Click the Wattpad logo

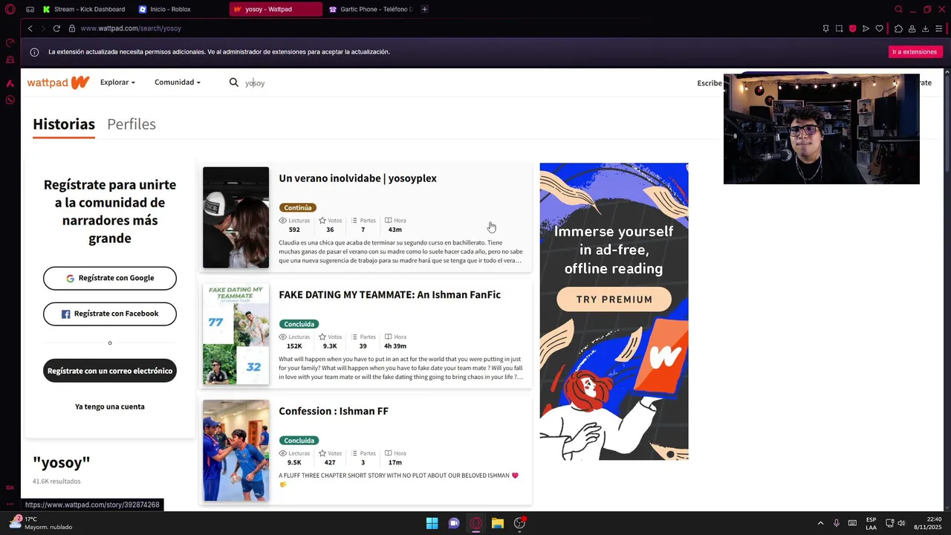(x=58, y=82)
